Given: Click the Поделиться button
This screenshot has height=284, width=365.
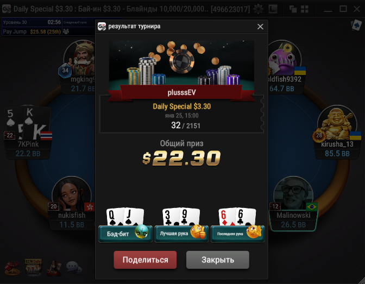Looking at the screenshot, I should pyautogui.click(x=145, y=260).
